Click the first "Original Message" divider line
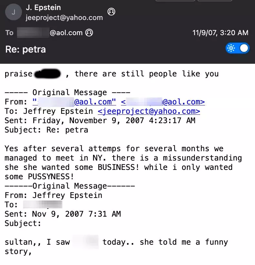The width and height of the screenshot is (255, 265). tap(67, 93)
